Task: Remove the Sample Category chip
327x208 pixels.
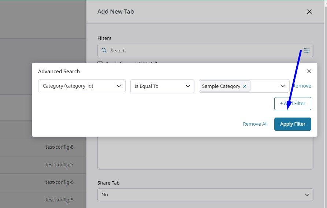Action: point(245,86)
